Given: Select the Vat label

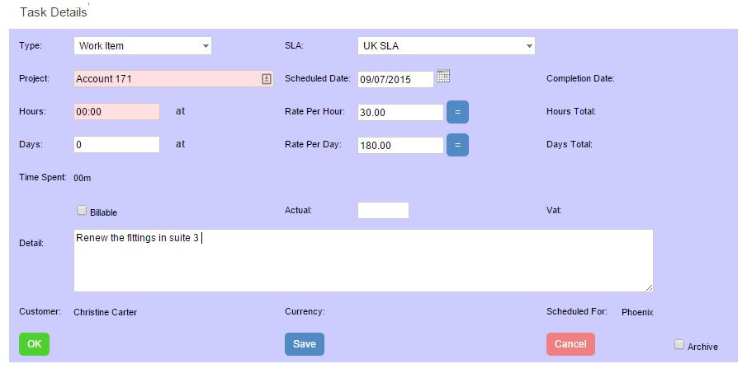Looking at the screenshot, I should point(554,210).
